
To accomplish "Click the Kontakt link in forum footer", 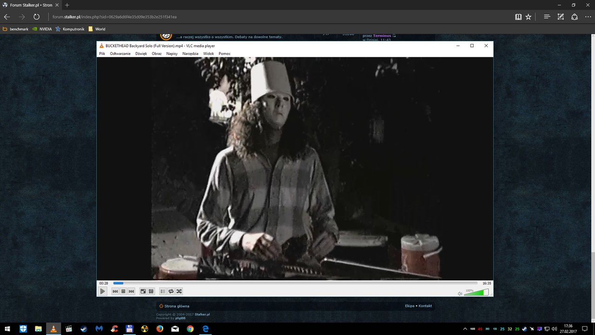I will point(425,306).
